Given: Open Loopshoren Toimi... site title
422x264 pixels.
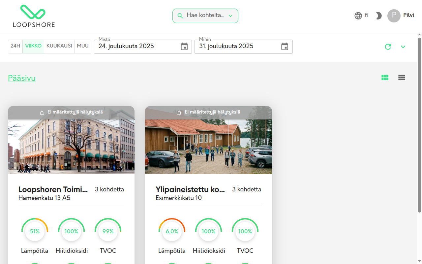Looking at the screenshot, I should [x=53, y=189].
